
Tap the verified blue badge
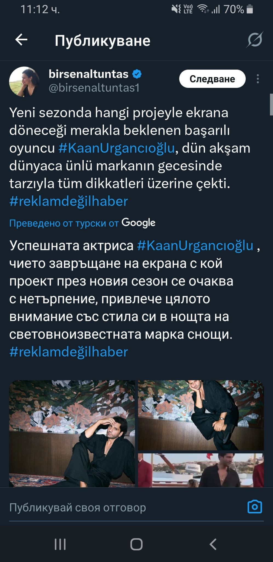tap(137, 74)
